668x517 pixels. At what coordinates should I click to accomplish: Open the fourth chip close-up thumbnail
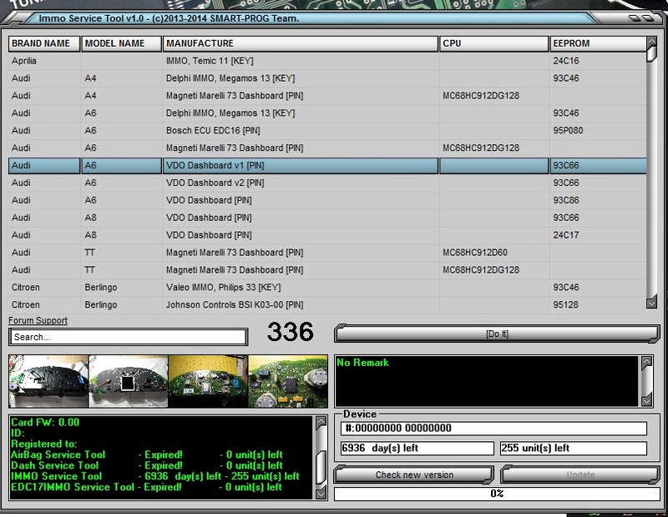[x=288, y=381]
